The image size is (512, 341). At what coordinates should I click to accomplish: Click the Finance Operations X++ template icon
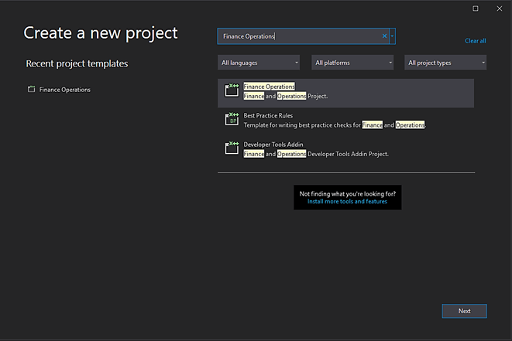tap(231, 90)
